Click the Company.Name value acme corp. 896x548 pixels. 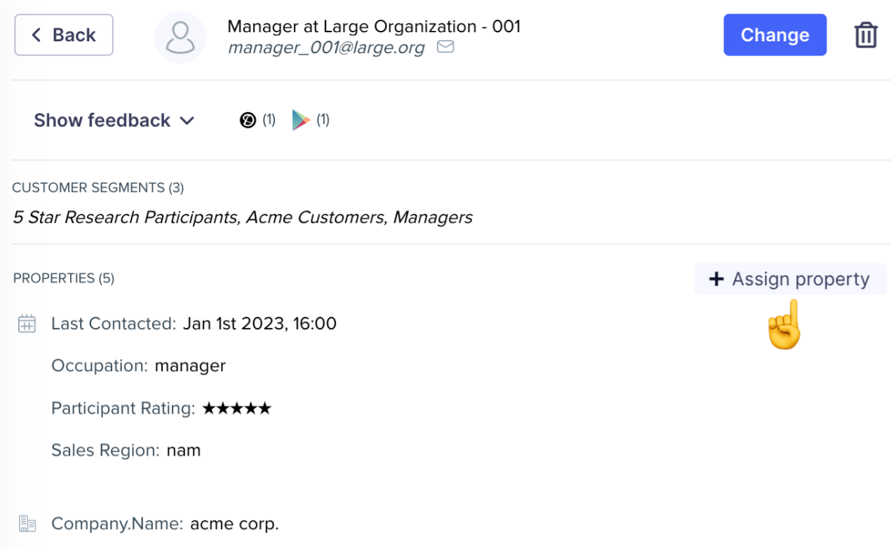pyautogui.click(x=234, y=523)
